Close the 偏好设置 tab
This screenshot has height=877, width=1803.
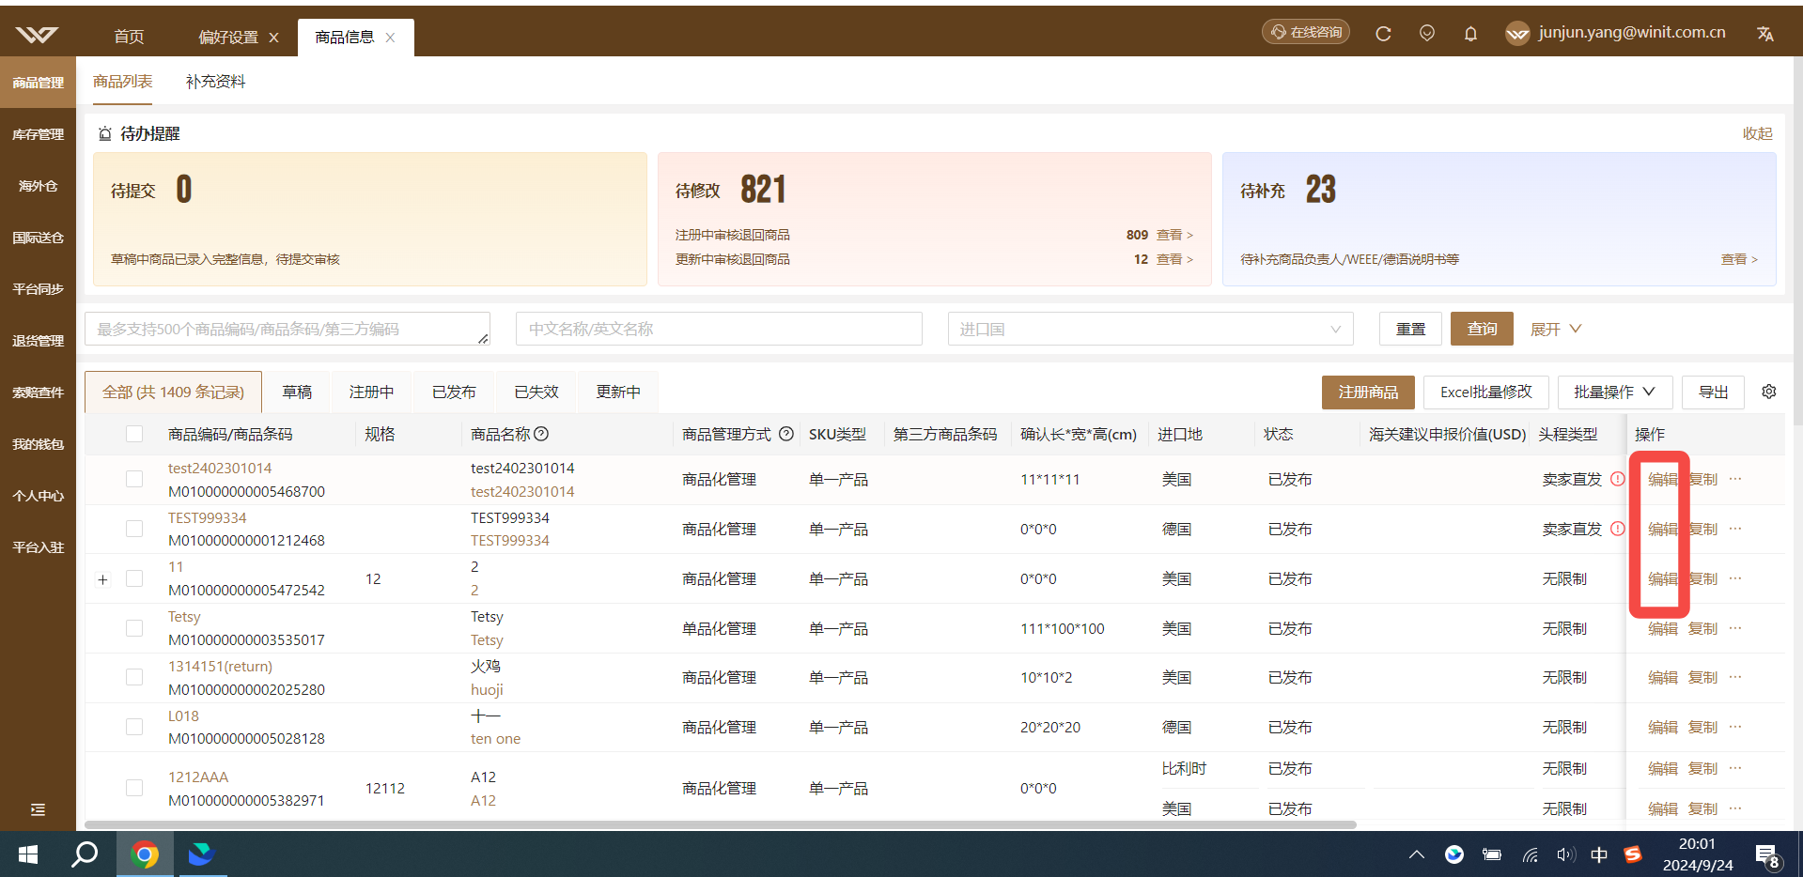(x=274, y=38)
